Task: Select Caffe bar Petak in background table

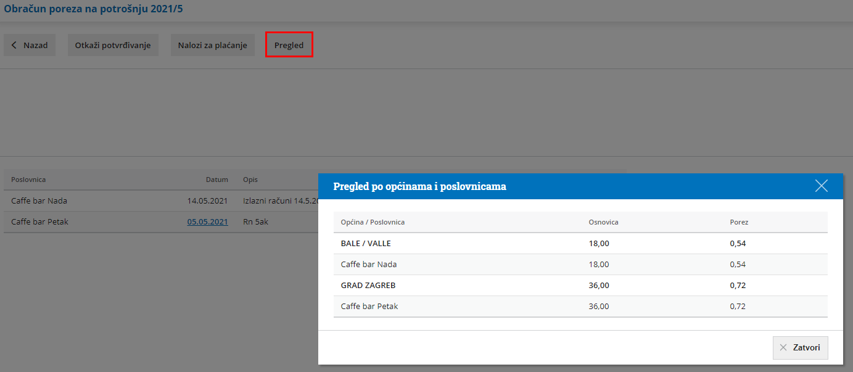Action: (x=39, y=221)
